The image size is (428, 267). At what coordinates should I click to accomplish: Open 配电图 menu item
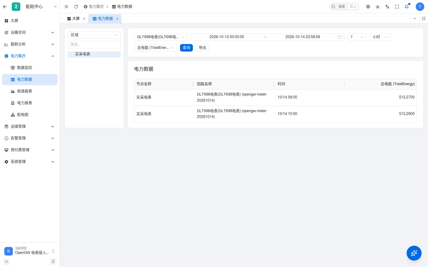click(30, 115)
